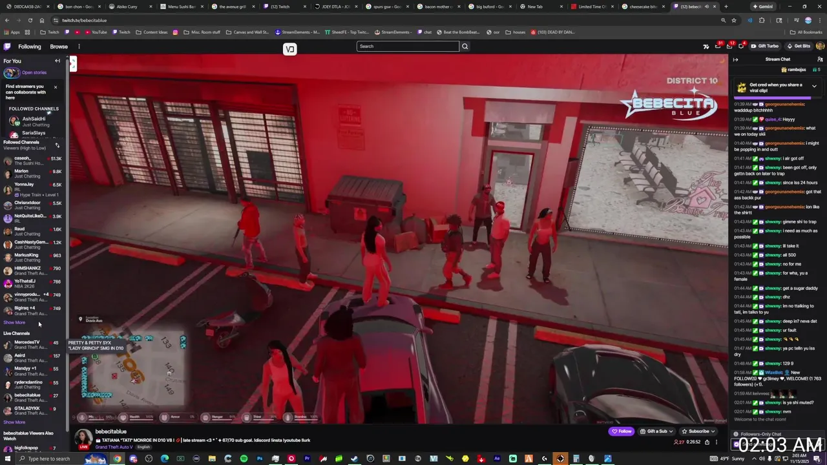Open the HIMSHANKZ channel
This screenshot has height=465, width=827.
click(x=32, y=271)
